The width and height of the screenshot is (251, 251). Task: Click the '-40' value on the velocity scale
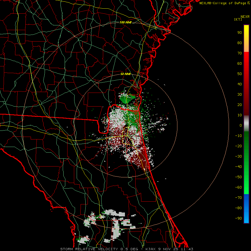(238, 167)
